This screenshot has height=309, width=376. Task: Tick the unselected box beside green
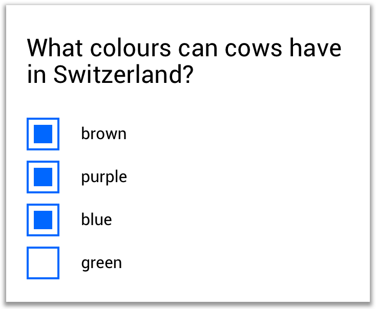click(x=43, y=263)
